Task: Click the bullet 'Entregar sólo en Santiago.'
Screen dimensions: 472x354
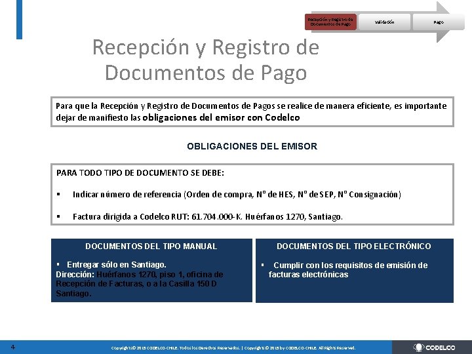Action: click(x=117, y=265)
